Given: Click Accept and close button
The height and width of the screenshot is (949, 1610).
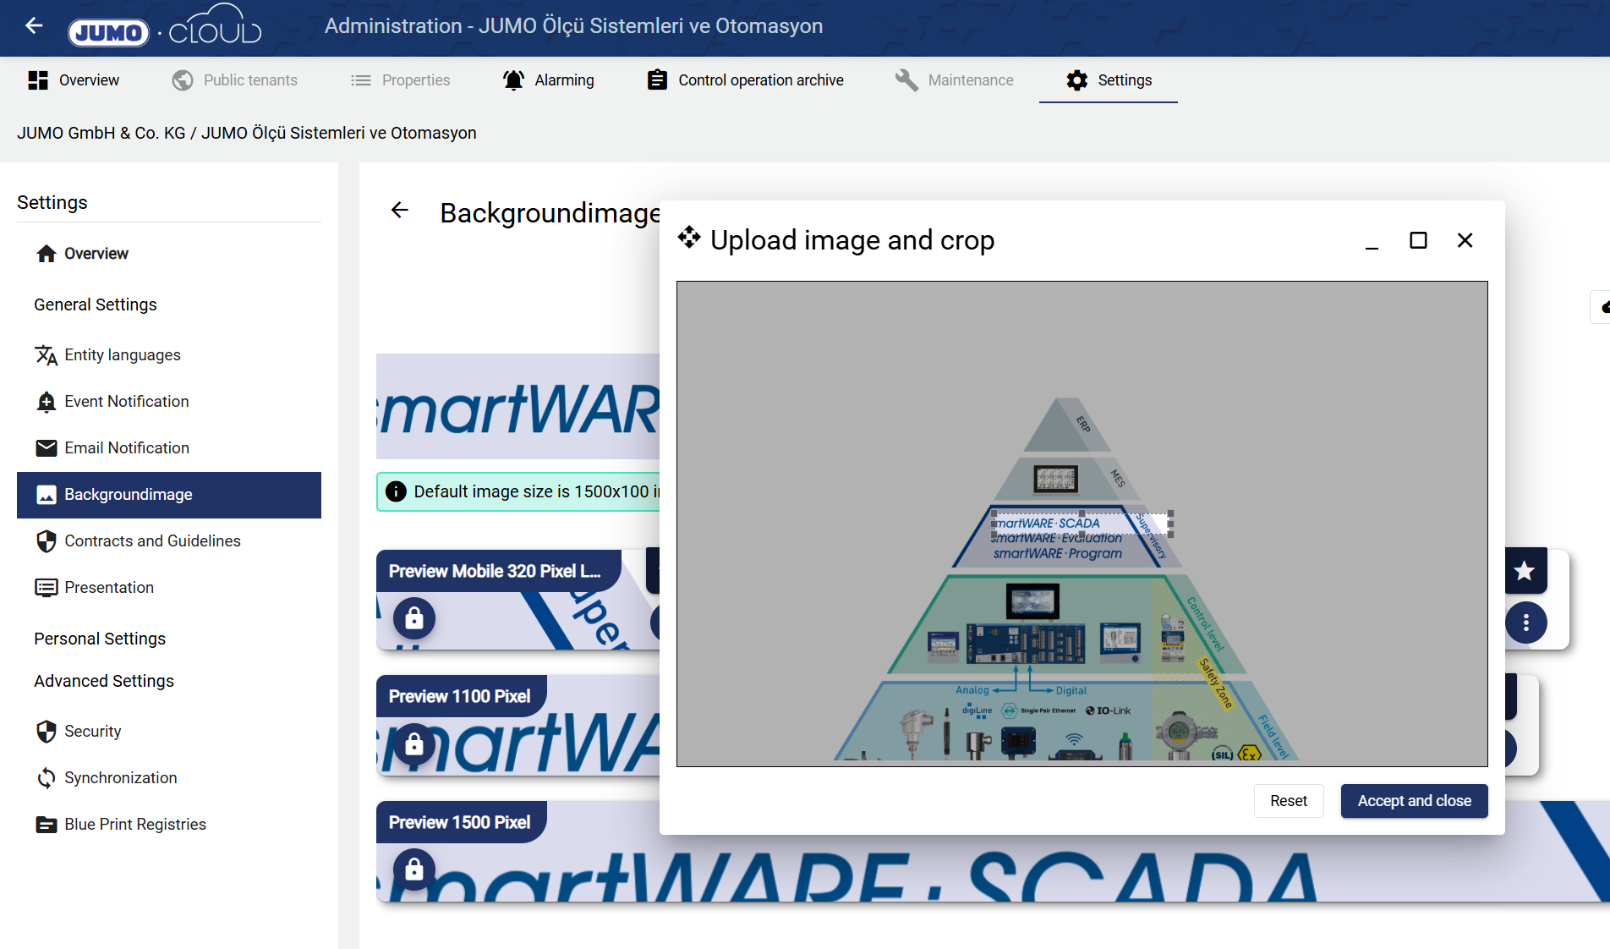Looking at the screenshot, I should click(x=1414, y=801).
